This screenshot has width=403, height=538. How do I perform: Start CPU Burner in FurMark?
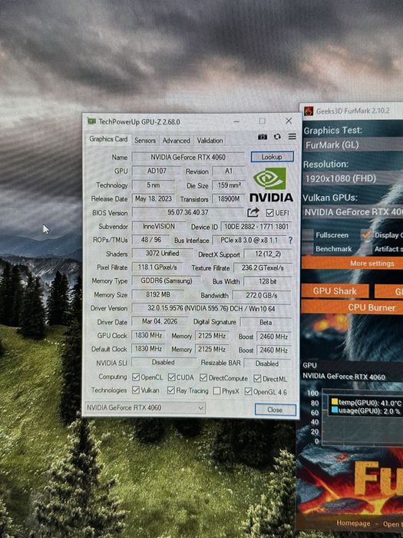[x=353, y=307]
